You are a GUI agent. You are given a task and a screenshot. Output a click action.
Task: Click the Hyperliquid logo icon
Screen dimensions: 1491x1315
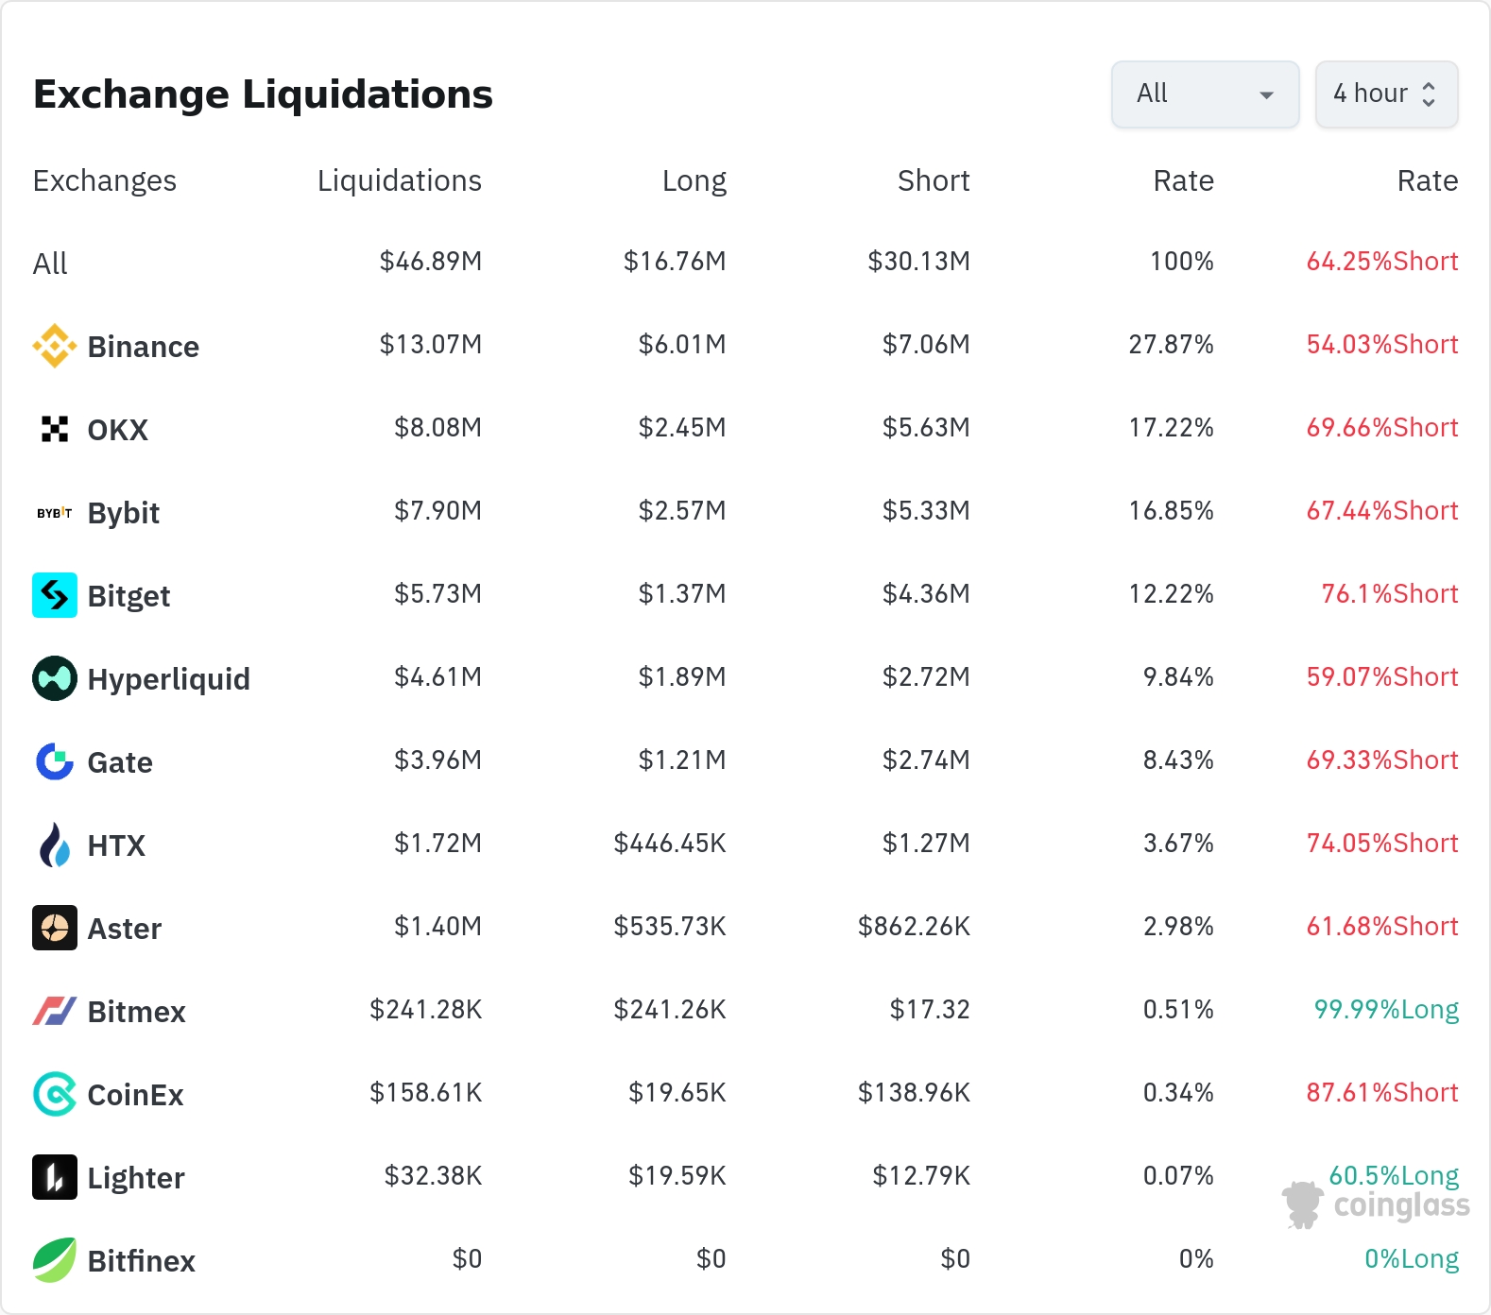point(55,678)
